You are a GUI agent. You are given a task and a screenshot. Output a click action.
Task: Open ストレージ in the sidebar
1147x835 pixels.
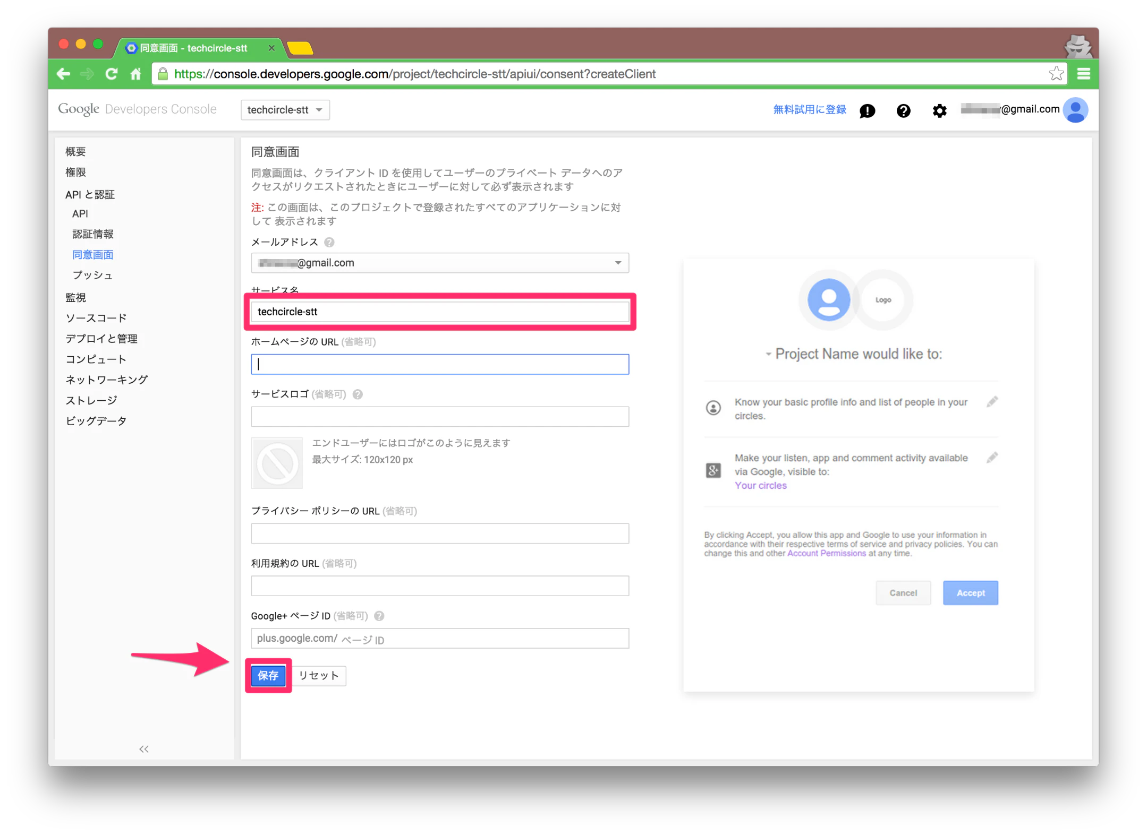(91, 400)
